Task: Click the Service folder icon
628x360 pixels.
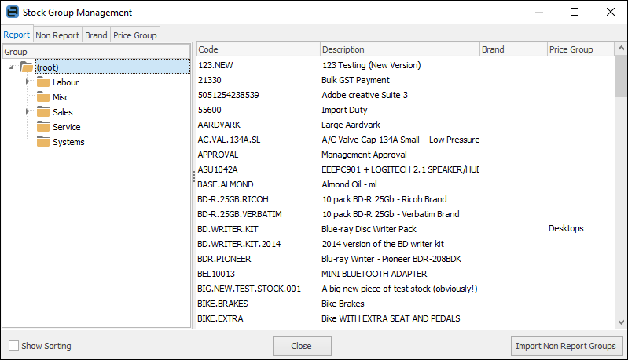Action: tap(43, 127)
